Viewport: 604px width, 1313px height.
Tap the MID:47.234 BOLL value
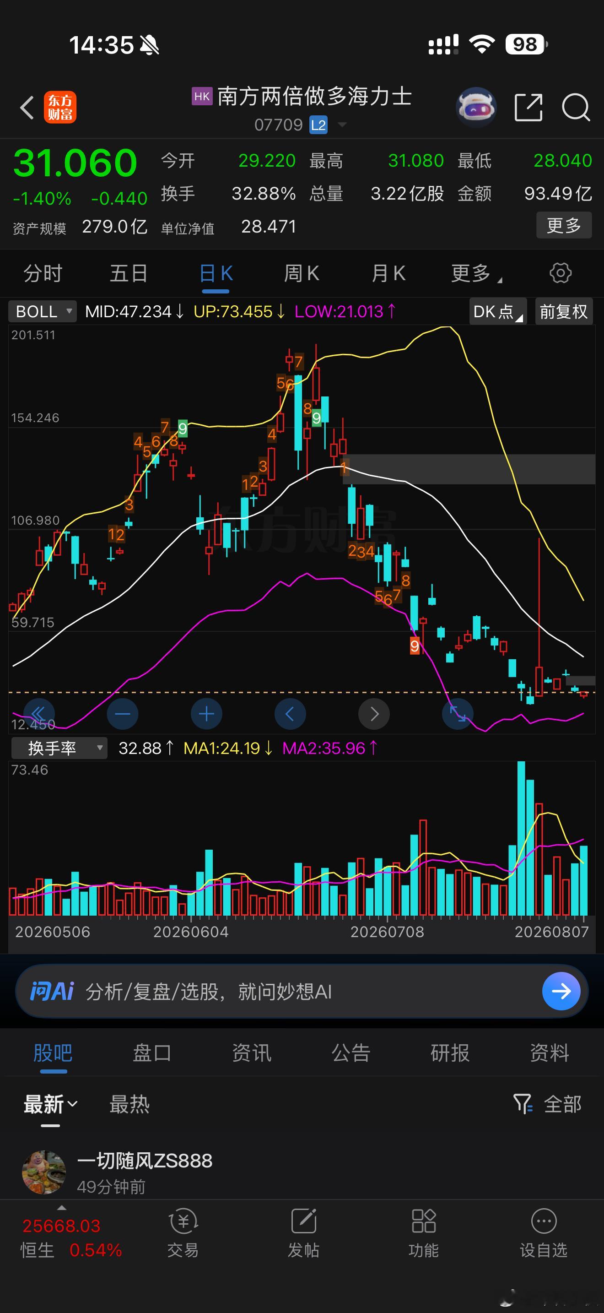pos(134,311)
